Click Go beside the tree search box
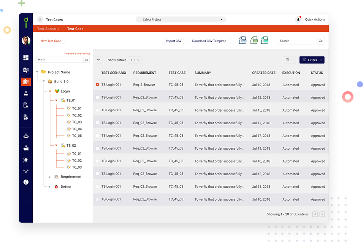363x242 pixels. pos(87,60)
